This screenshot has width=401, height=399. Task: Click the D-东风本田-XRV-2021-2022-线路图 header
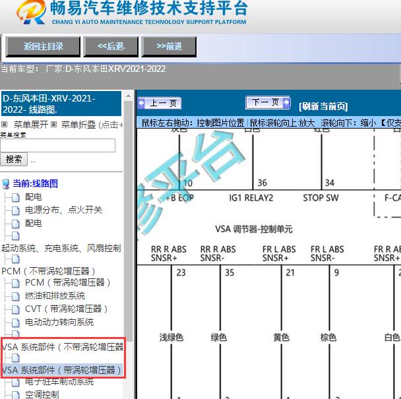(x=61, y=104)
